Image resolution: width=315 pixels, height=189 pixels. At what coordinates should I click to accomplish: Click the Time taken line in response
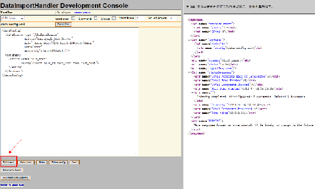[225, 113]
